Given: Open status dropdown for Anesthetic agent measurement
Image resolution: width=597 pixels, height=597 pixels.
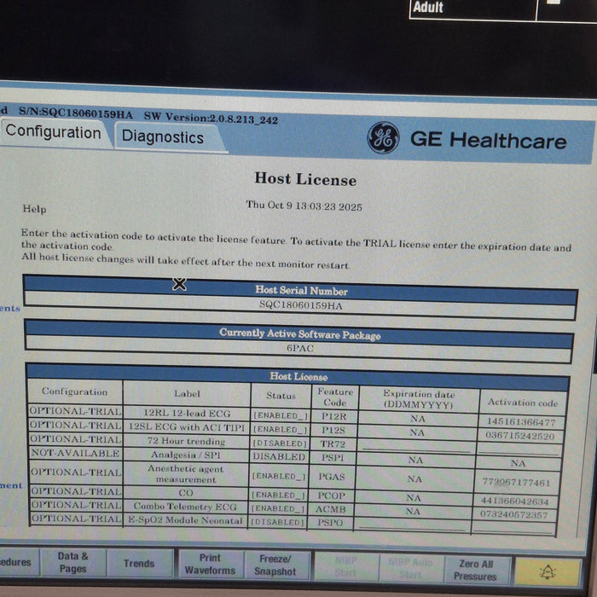Looking at the screenshot, I should (279, 476).
